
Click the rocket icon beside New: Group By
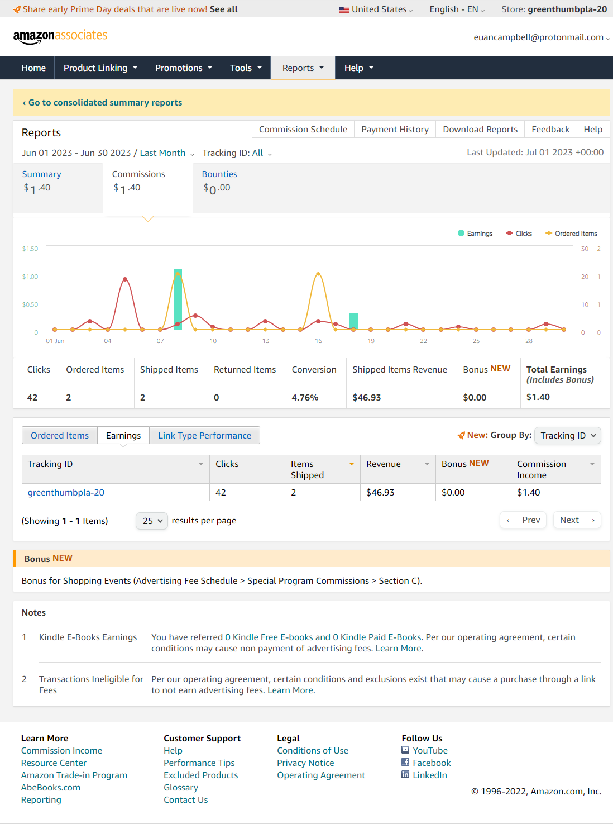[461, 435]
